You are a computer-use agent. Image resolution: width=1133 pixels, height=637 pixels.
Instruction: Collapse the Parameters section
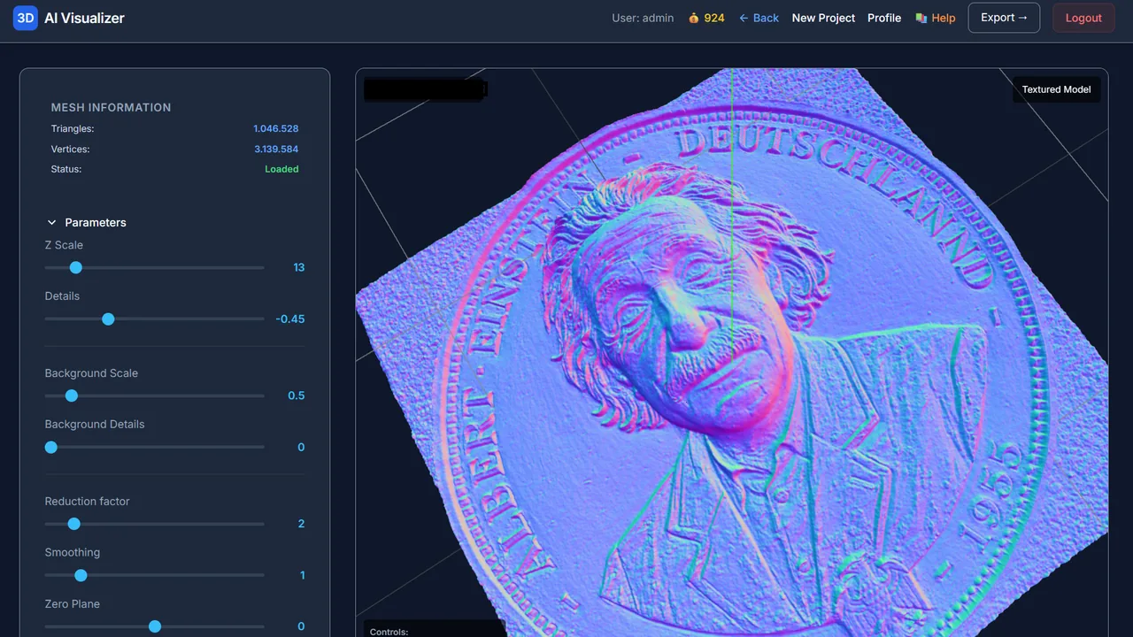pyautogui.click(x=86, y=222)
